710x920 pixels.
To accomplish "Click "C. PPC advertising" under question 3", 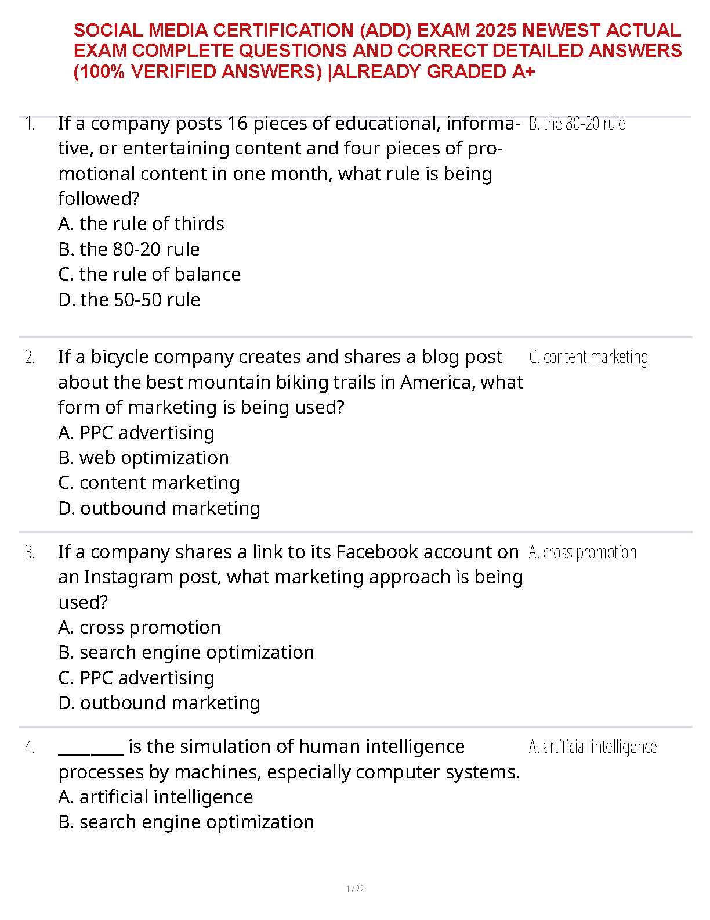I will pos(136,678).
